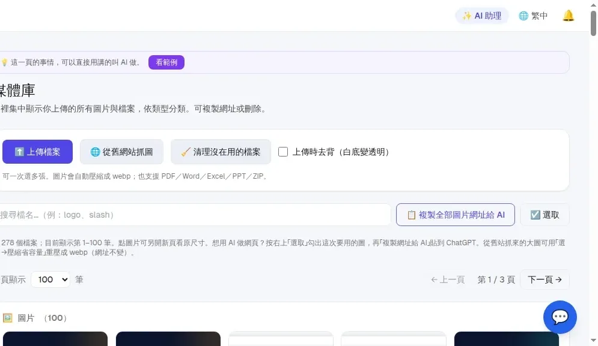The width and height of the screenshot is (598, 346).
Task: Click the 圖片 section picture icon
Action: coord(8,318)
